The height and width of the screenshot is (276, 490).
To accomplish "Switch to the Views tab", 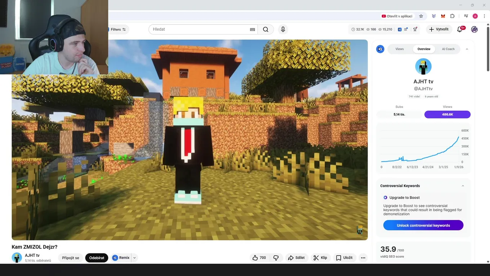I will coord(400,49).
